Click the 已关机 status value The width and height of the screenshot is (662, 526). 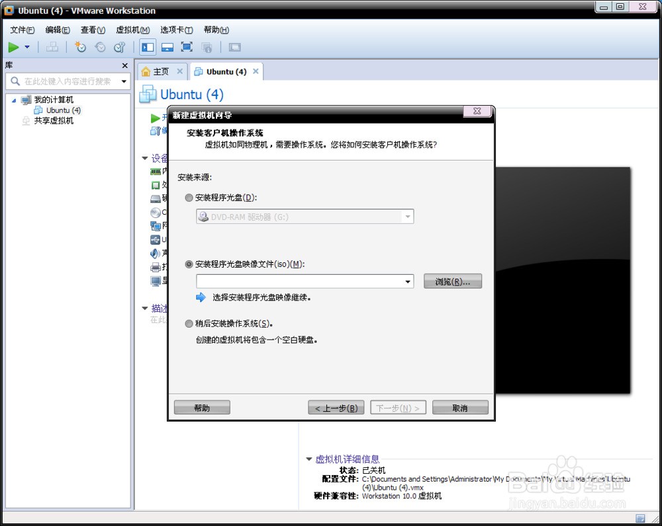[x=373, y=470]
